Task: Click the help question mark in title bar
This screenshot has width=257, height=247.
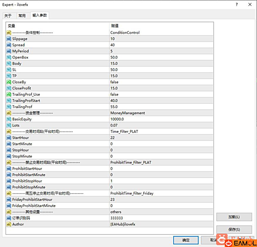Action: [x=237, y=4]
